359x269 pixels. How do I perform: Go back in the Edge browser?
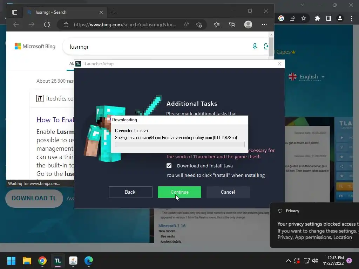pyautogui.click(x=16, y=25)
